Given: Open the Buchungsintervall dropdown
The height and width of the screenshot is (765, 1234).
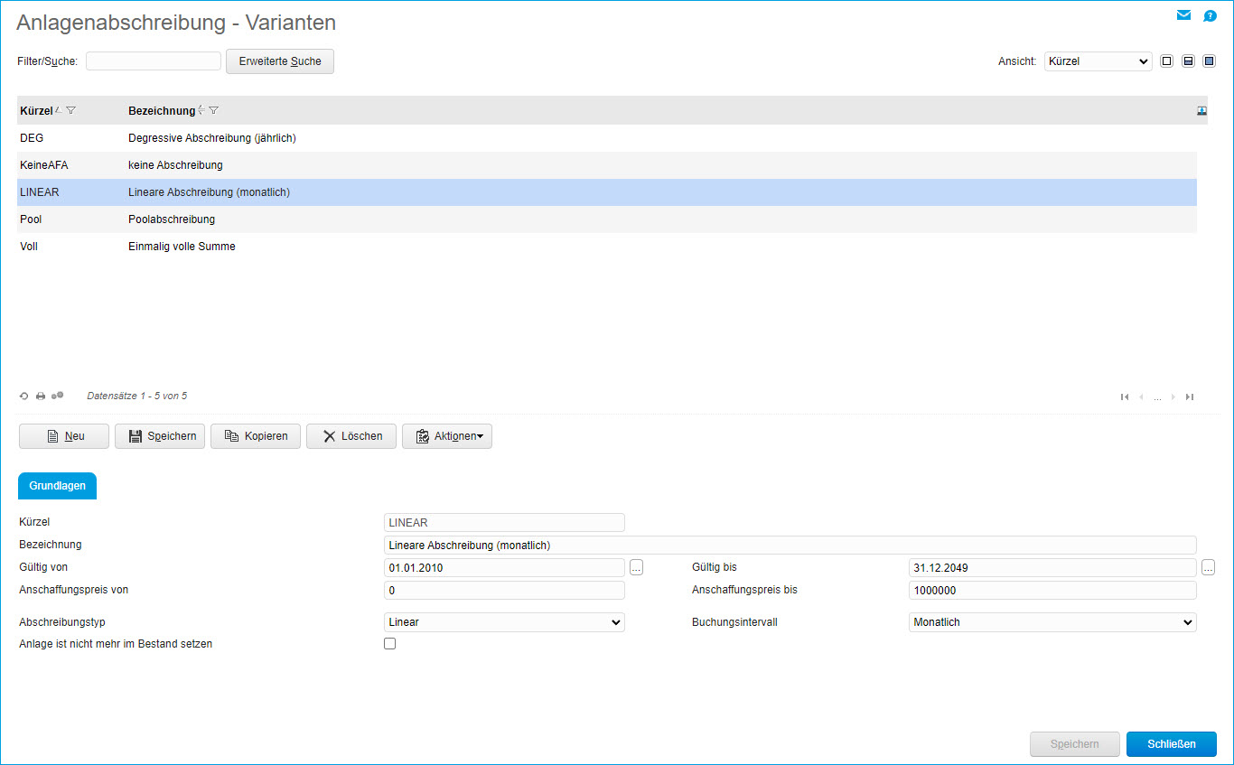Looking at the screenshot, I should (1052, 622).
